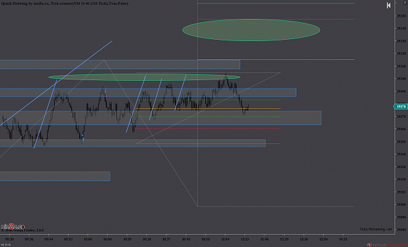Click the 09:30 time axis label
408x247 pixels.
(9, 239)
